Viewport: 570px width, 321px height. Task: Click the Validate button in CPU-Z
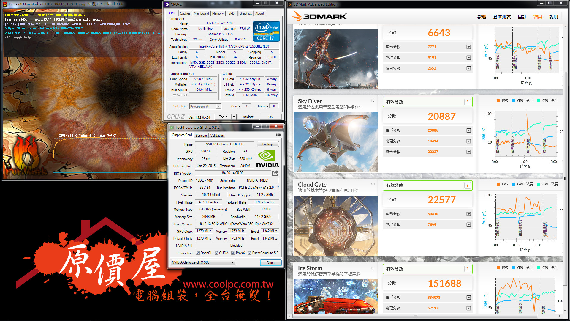pyautogui.click(x=248, y=117)
